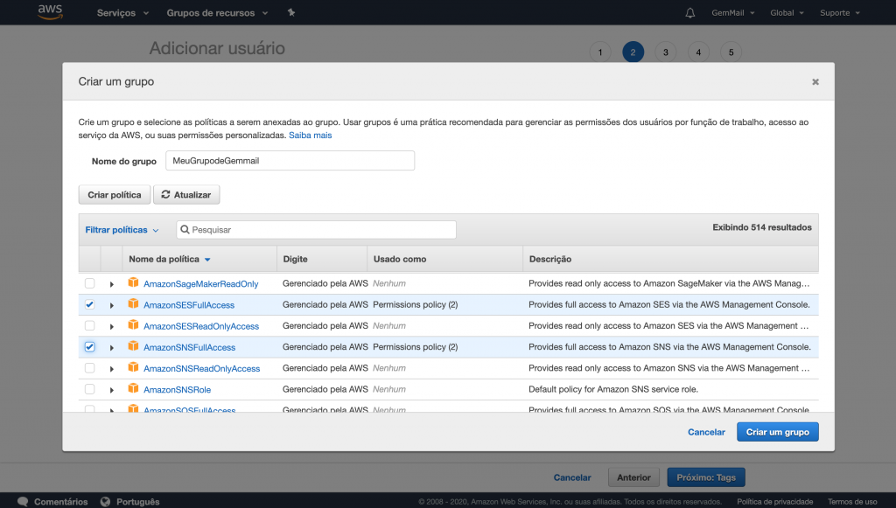Click the globe language icon in footer
This screenshot has width=896, height=508.
tap(105, 501)
